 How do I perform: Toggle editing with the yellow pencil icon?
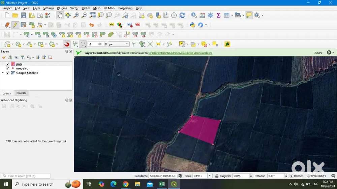15,25
